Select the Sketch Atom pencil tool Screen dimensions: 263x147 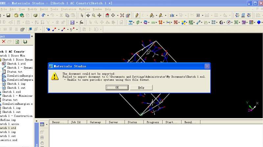(137, 15)
